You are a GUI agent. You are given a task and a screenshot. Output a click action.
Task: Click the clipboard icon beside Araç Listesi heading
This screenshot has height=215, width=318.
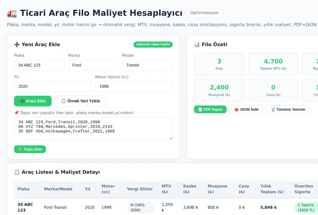17,172
